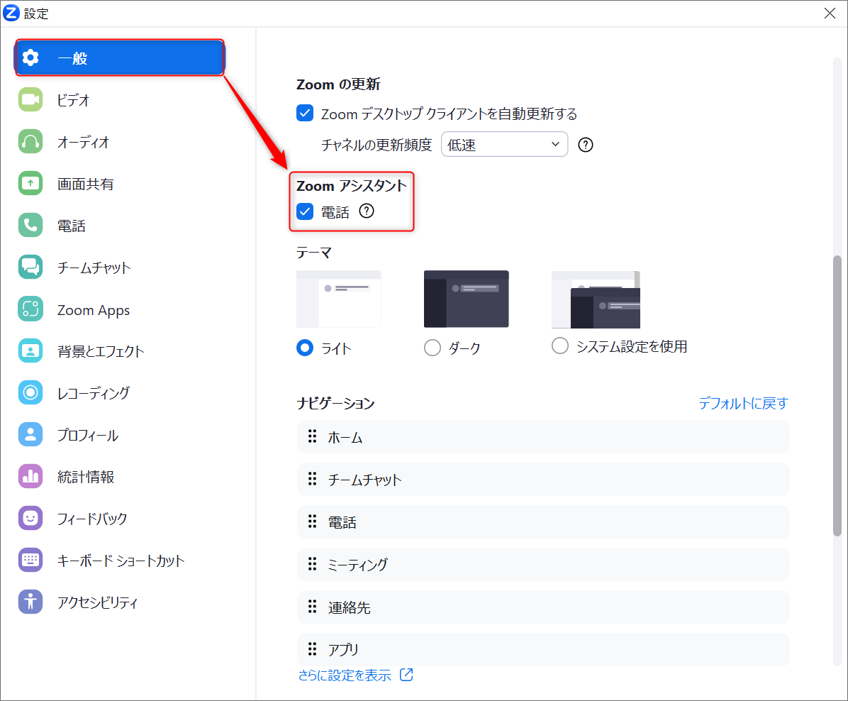848x701 pixels.
Task: Click help icon next to チャネルの更新頻度 dropdown
Action: (585, 145)
